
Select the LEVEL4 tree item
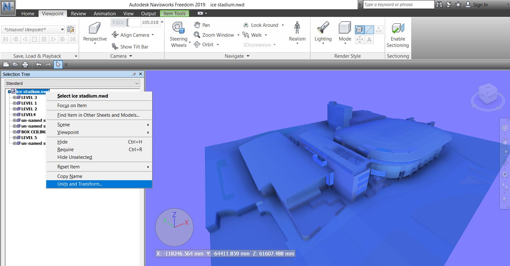[28, 115]
